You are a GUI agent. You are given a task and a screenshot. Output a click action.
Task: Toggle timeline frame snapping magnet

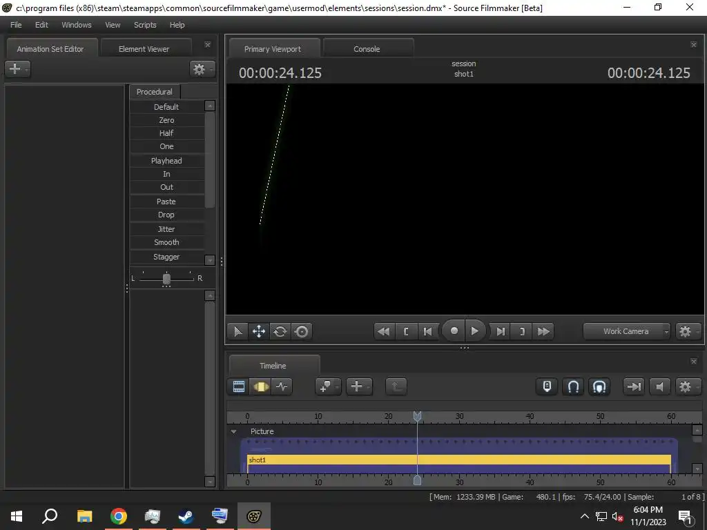tap(599, 386)
